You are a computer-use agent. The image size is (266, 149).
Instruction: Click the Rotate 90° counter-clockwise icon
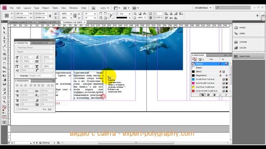pos(105,14)
